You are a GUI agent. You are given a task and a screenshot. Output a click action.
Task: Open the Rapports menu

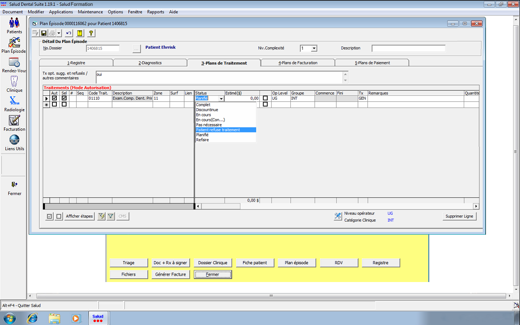156,12
